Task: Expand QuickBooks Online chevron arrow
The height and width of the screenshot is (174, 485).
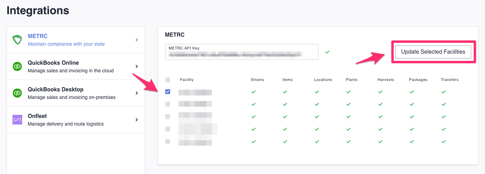Action: click(x=137, y=66)
